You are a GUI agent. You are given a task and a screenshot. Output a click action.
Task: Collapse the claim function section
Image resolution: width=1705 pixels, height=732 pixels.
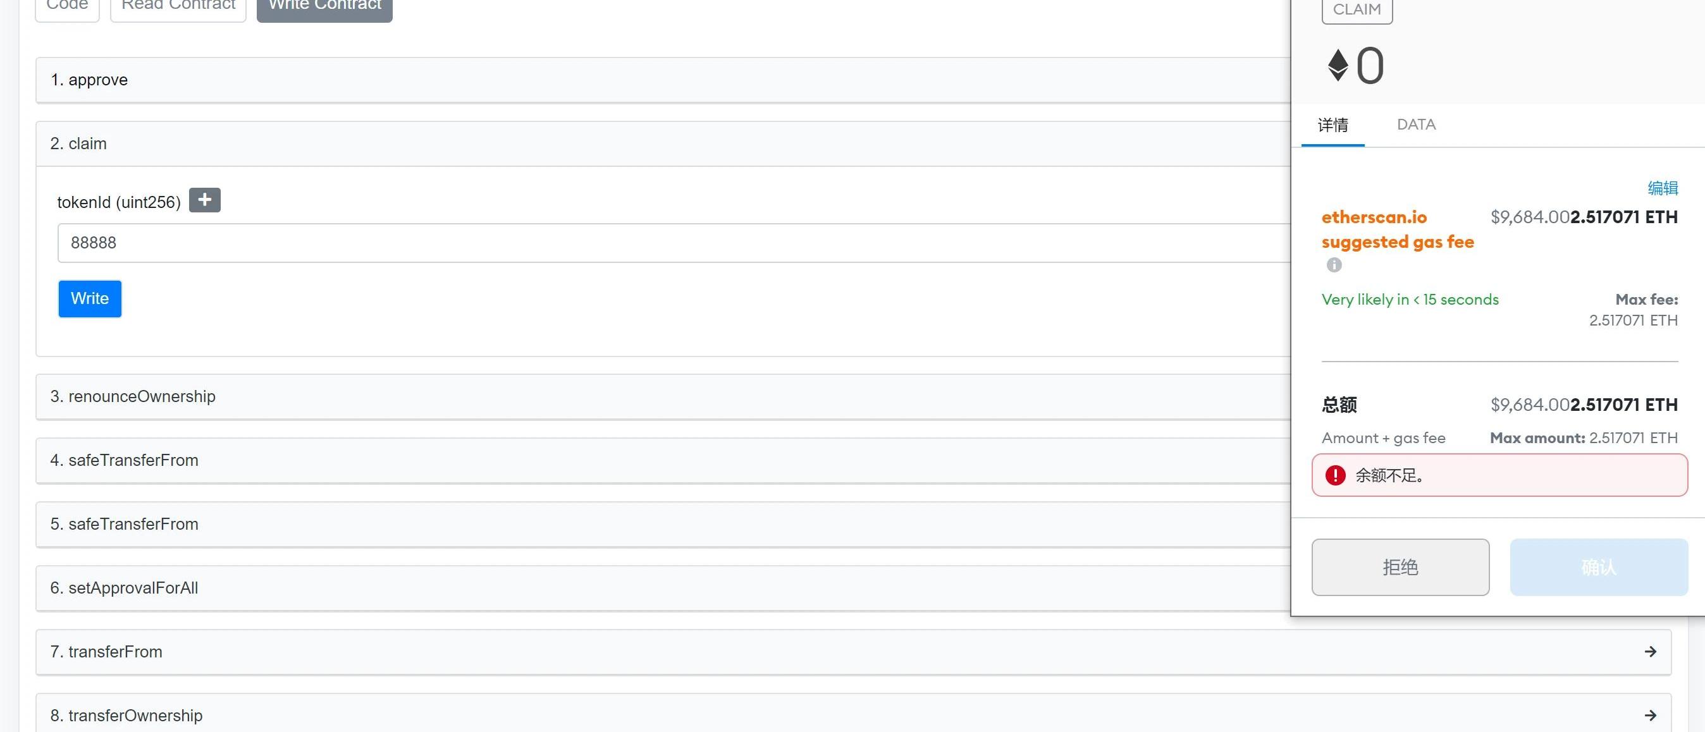tap(662, 143)
